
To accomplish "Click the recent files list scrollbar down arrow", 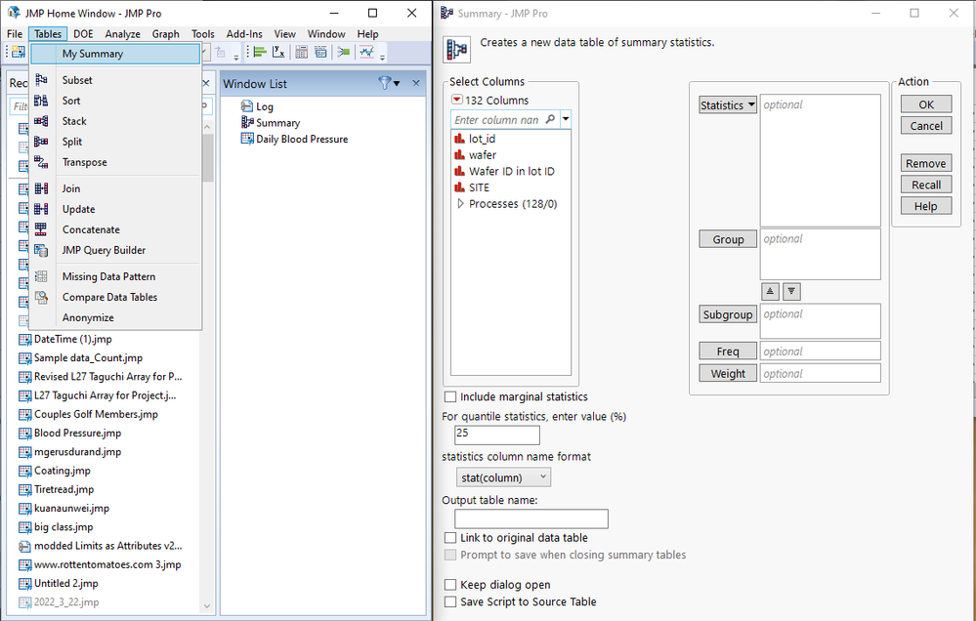I will pos(207,605).
